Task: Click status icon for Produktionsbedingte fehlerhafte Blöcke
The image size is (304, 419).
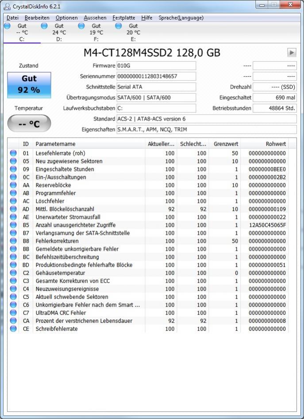Action: click(13, 265)
